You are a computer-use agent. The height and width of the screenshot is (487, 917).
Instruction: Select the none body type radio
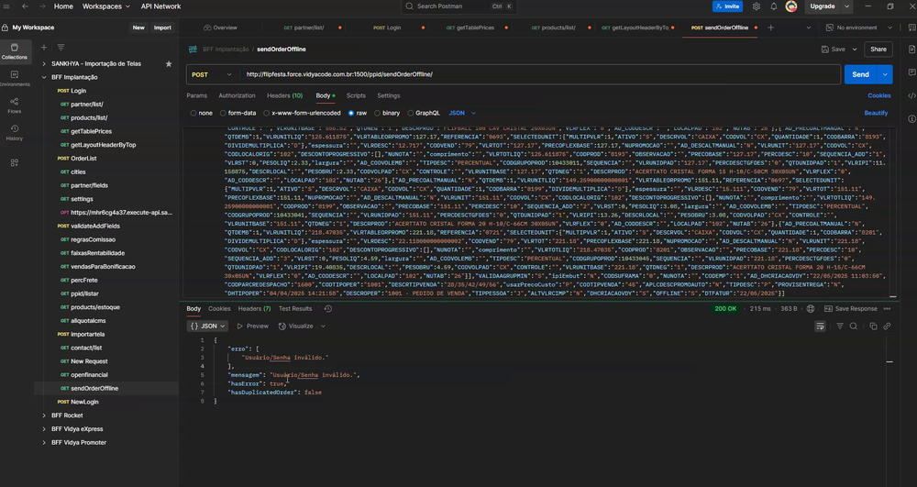coord(193,113)
